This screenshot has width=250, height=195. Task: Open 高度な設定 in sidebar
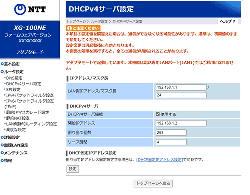click(16, 130)
